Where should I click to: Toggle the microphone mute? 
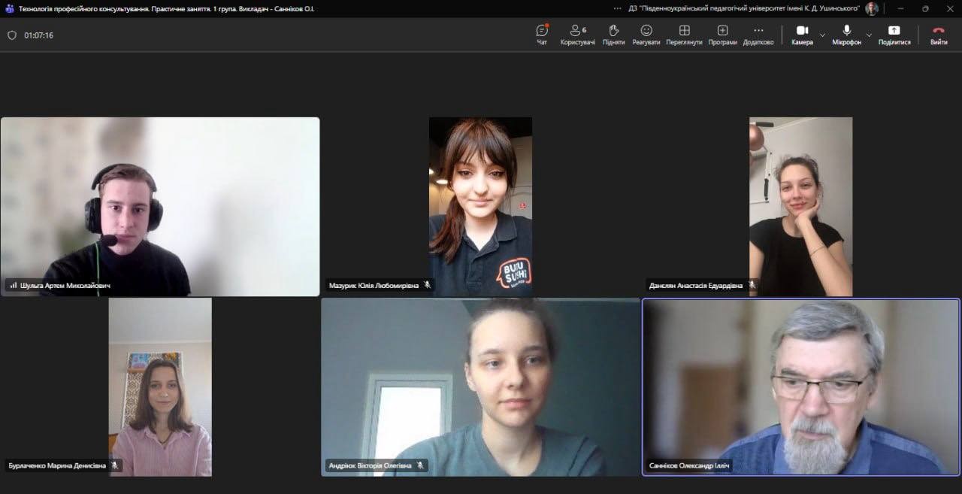coord(846,34)
